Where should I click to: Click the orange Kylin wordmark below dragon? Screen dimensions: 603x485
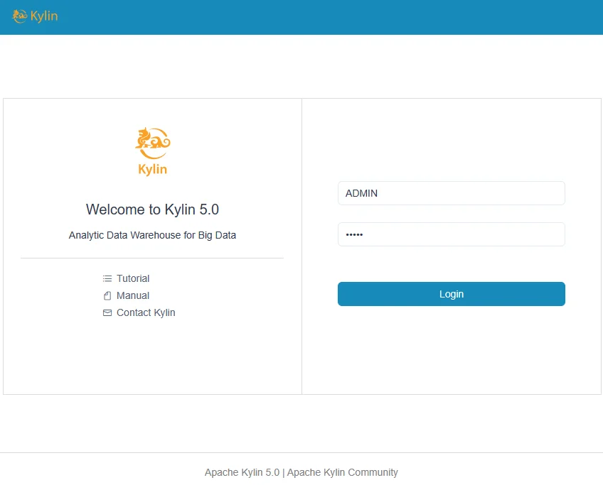pos(152,169)
